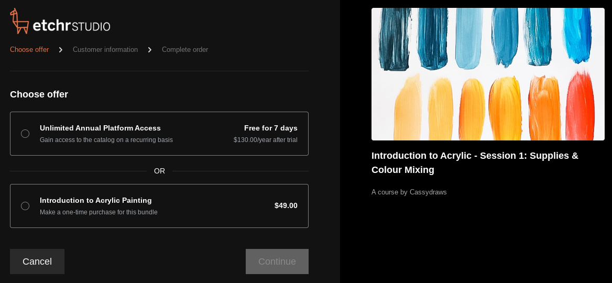
Task: Click the course by Cassydraws author line
Action: coord(409,192)
